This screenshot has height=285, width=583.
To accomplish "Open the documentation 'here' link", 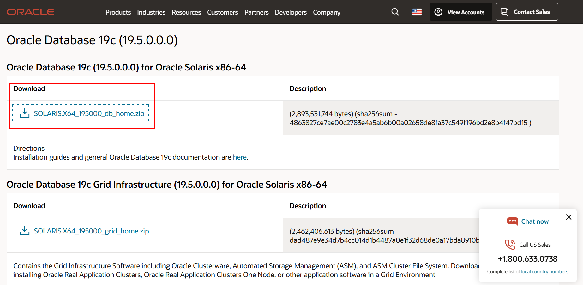I will click(240, 157).
